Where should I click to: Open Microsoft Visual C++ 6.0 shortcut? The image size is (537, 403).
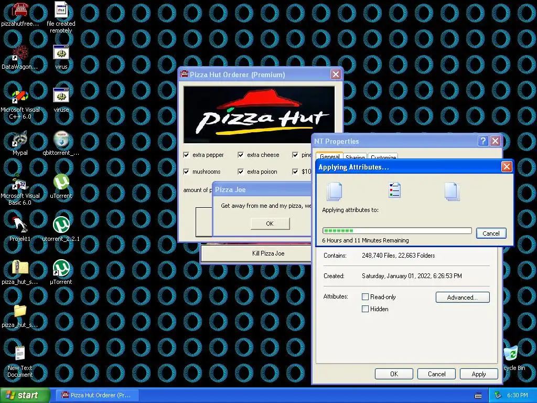pyautogui.click(x=20, y=97)
